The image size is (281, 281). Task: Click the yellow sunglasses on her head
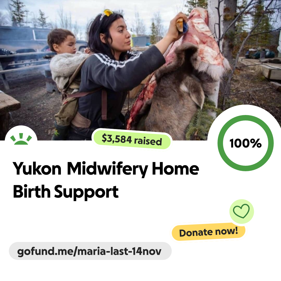click(x=107, y=14)
